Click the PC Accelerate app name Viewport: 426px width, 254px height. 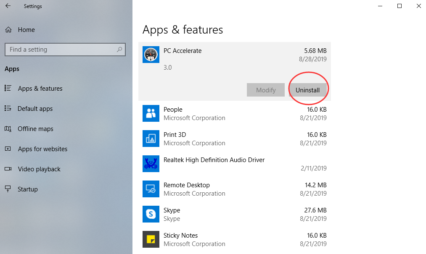[183, 51]
